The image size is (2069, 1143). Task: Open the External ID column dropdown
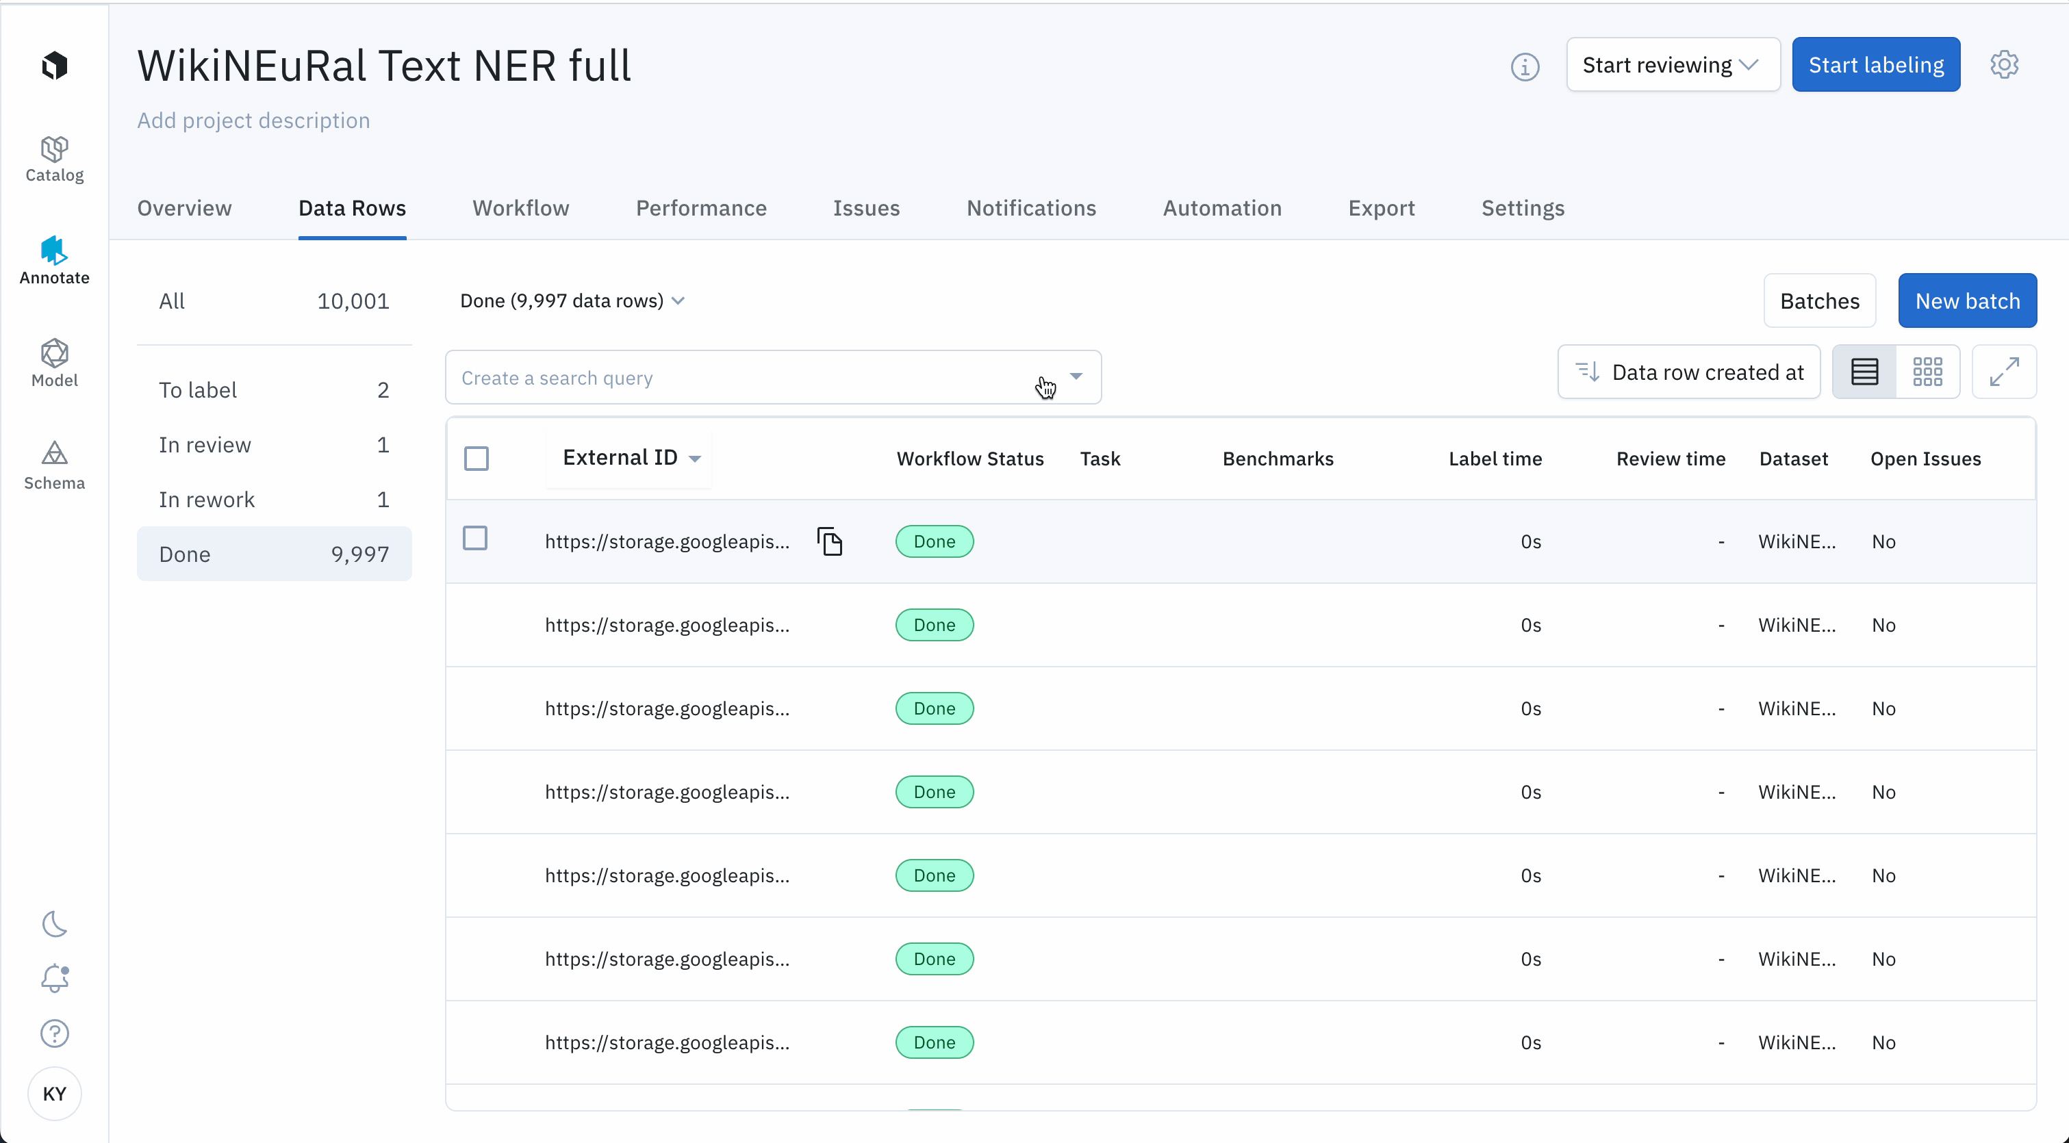695,459
